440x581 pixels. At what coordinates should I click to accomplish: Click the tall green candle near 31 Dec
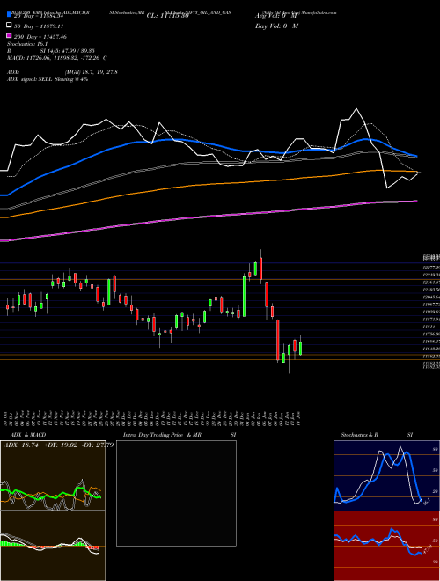point(245,295)
